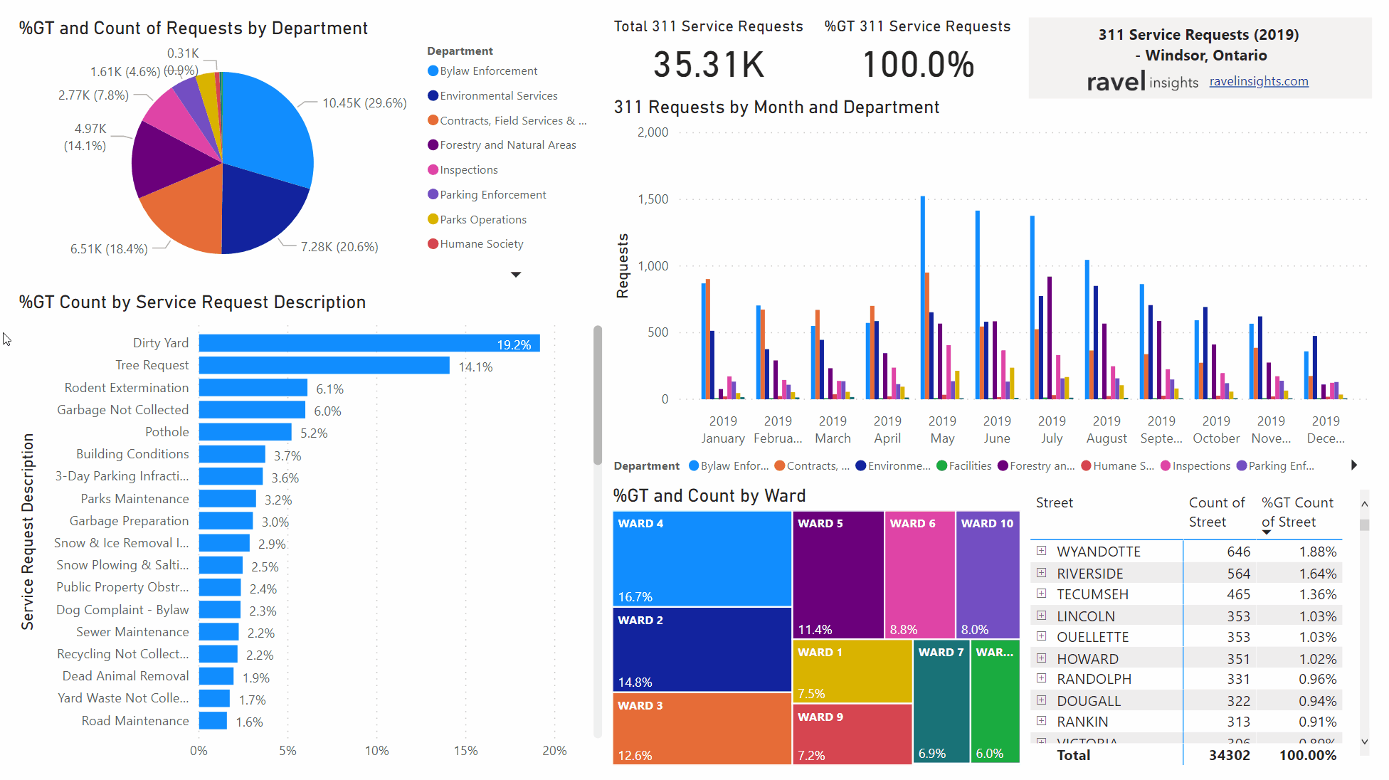Expand the RIVERSIDE street row details
Screen dimensions: 1389x780
[1041, 571]
